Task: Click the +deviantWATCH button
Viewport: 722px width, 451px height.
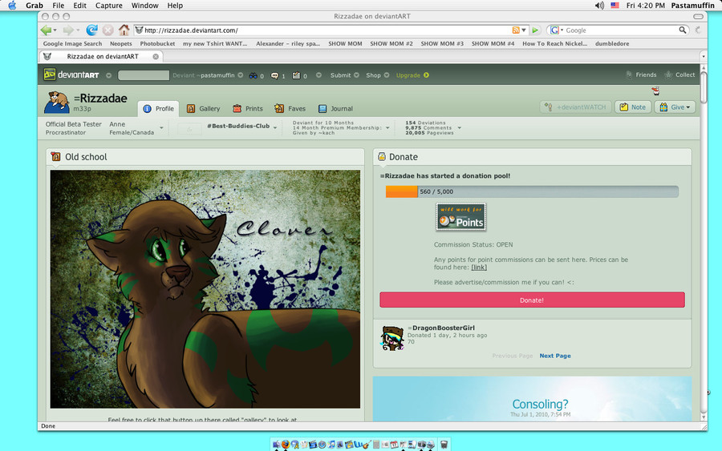Action: click(x=575, y=107)
